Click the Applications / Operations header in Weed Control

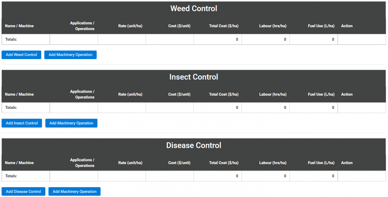click(x=82, y=26)
